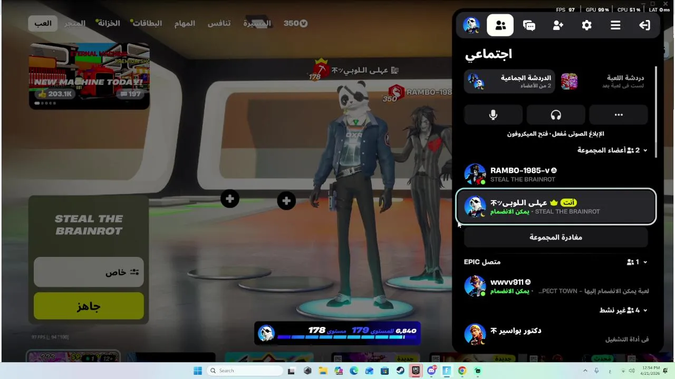Click the social panel vertical scrollbar
Screen dimensions: 675x379
pyautogui.click(x=656, y=112)
